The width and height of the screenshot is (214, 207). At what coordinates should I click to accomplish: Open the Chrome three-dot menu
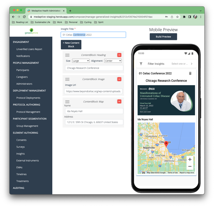(x=201, y=17)
